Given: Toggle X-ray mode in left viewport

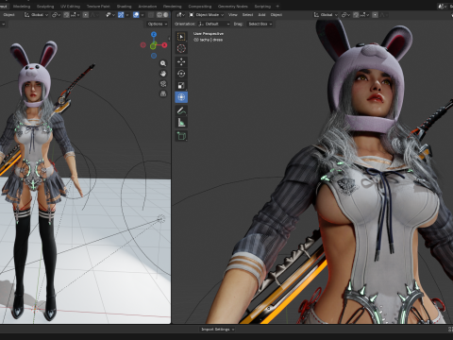Looking at the screenshot, I should pyautogui.click(x=151, y=15).
